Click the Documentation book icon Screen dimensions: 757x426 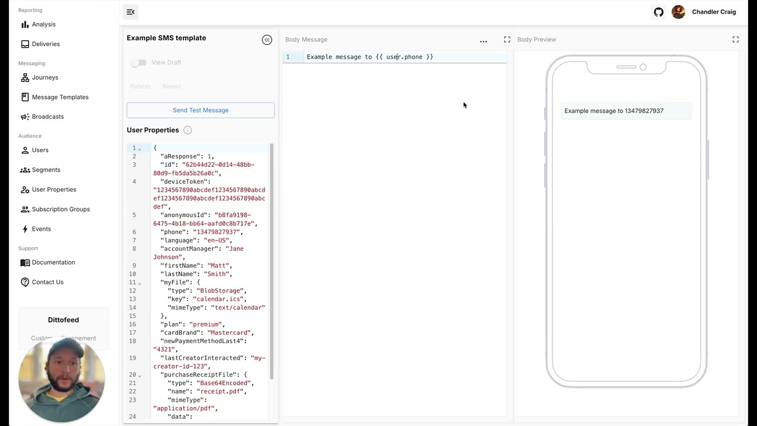[25, 263]
